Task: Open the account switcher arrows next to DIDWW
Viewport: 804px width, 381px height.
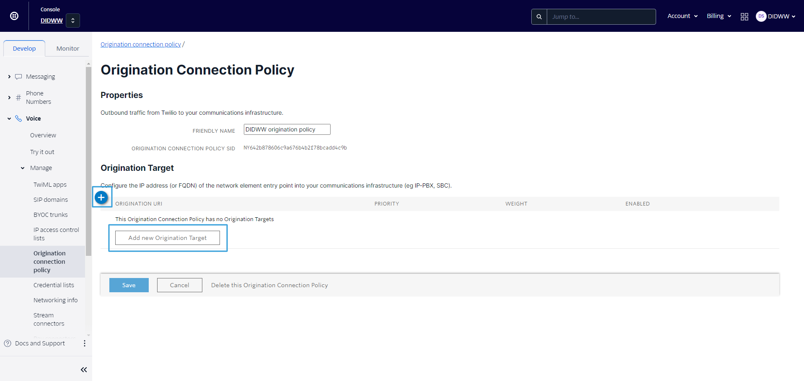Action: (73, 21)
